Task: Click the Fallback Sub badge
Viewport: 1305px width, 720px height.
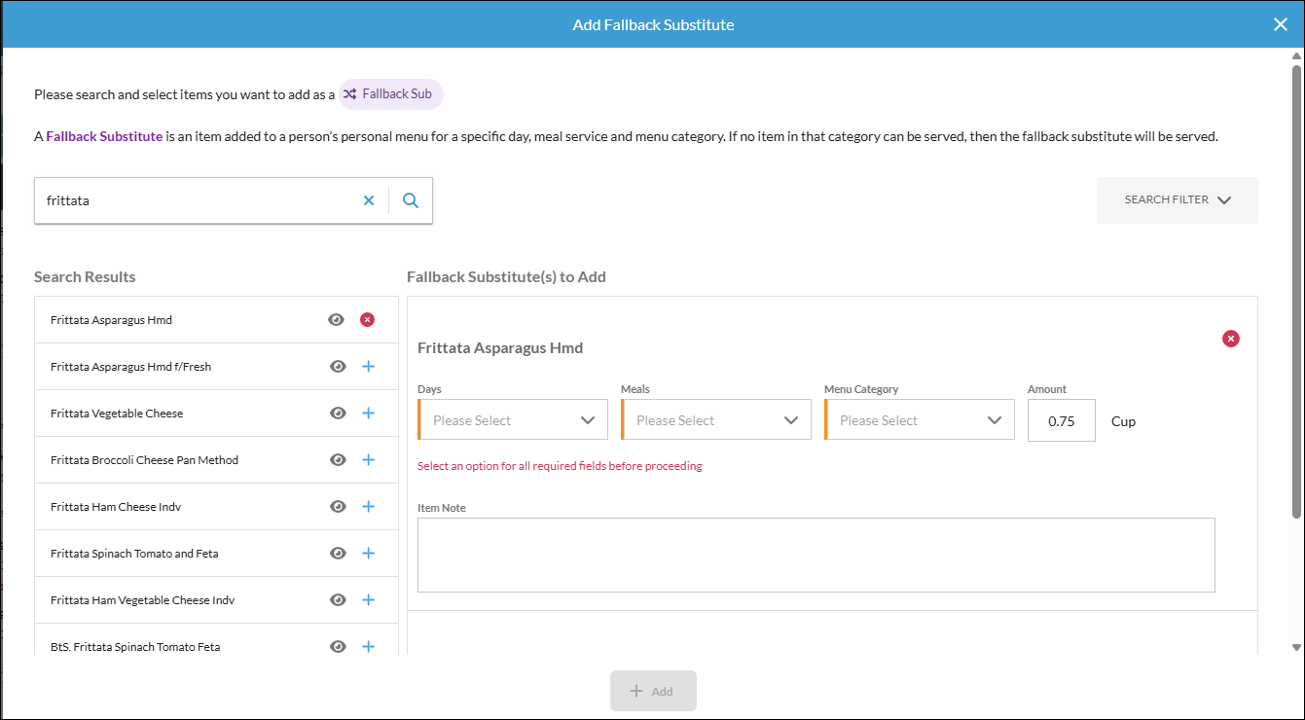Action: point(391,94)
